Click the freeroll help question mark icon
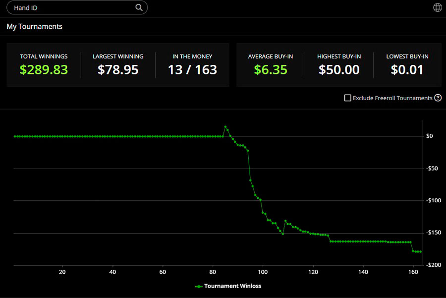Image resolution: width=446 pixels, height=298 pixels. 438,98
